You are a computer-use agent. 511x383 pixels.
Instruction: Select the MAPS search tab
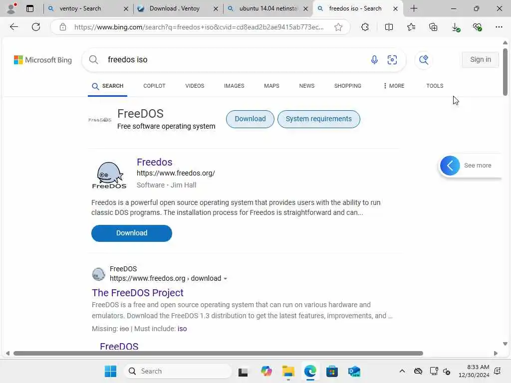tap(271, 86)
